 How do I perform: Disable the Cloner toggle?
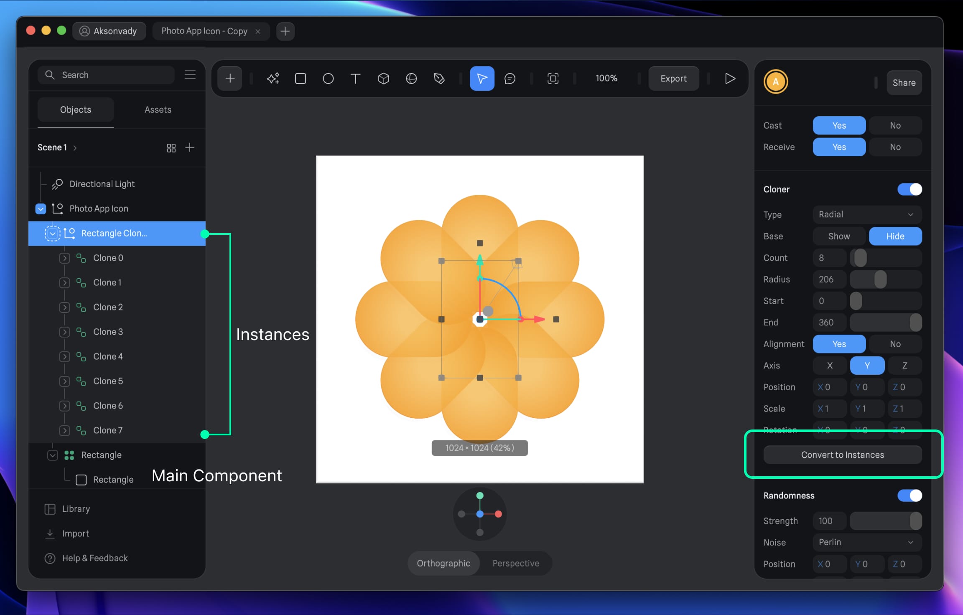click(909, 189)
